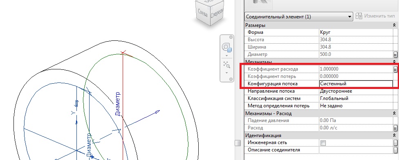Collapse the Размеры section
The width and height of the screenshot is (399, 160).
tap(394, 25)
